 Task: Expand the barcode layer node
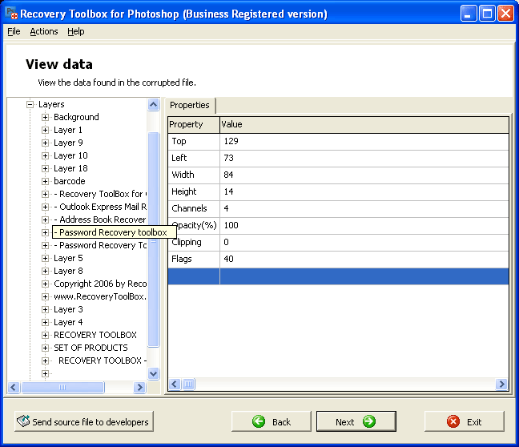click(46, 181)
